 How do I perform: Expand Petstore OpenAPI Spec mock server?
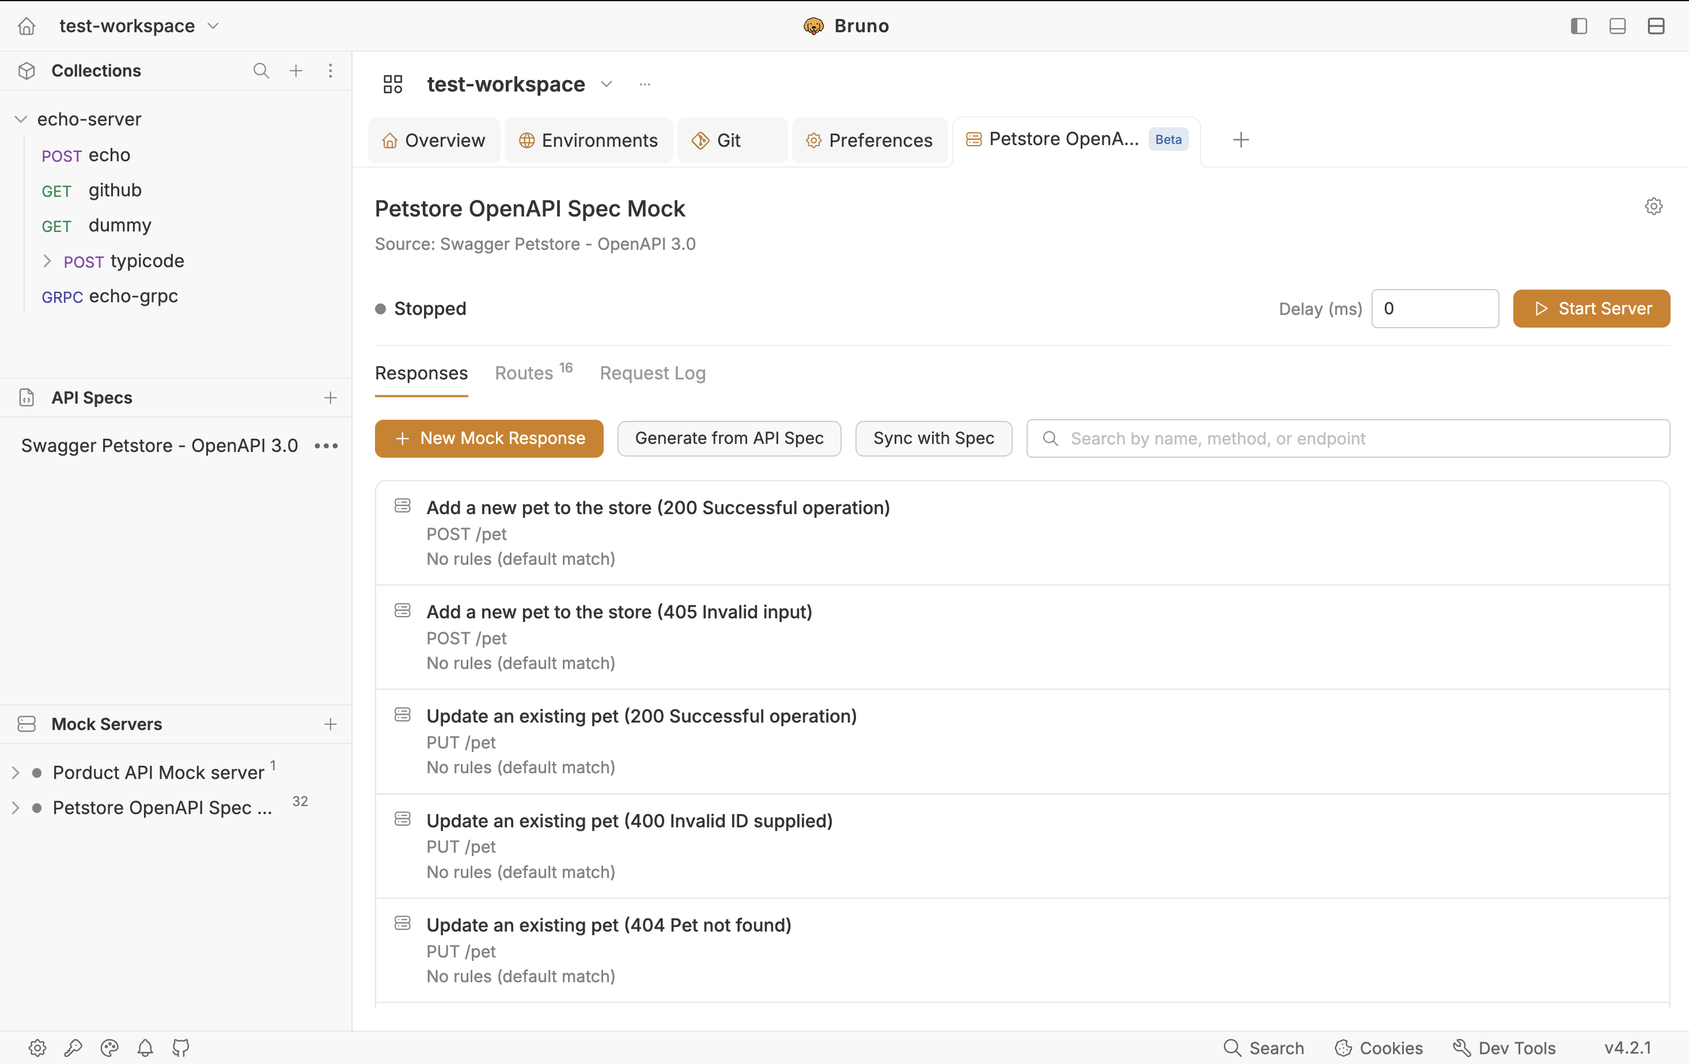[16, 807]
